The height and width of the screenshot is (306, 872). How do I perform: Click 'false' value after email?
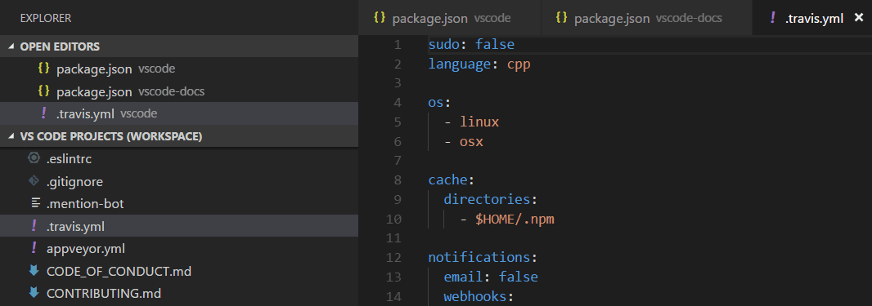click(x=519, y=277)
